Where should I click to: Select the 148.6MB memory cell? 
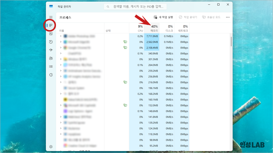(x=152, y=111)
